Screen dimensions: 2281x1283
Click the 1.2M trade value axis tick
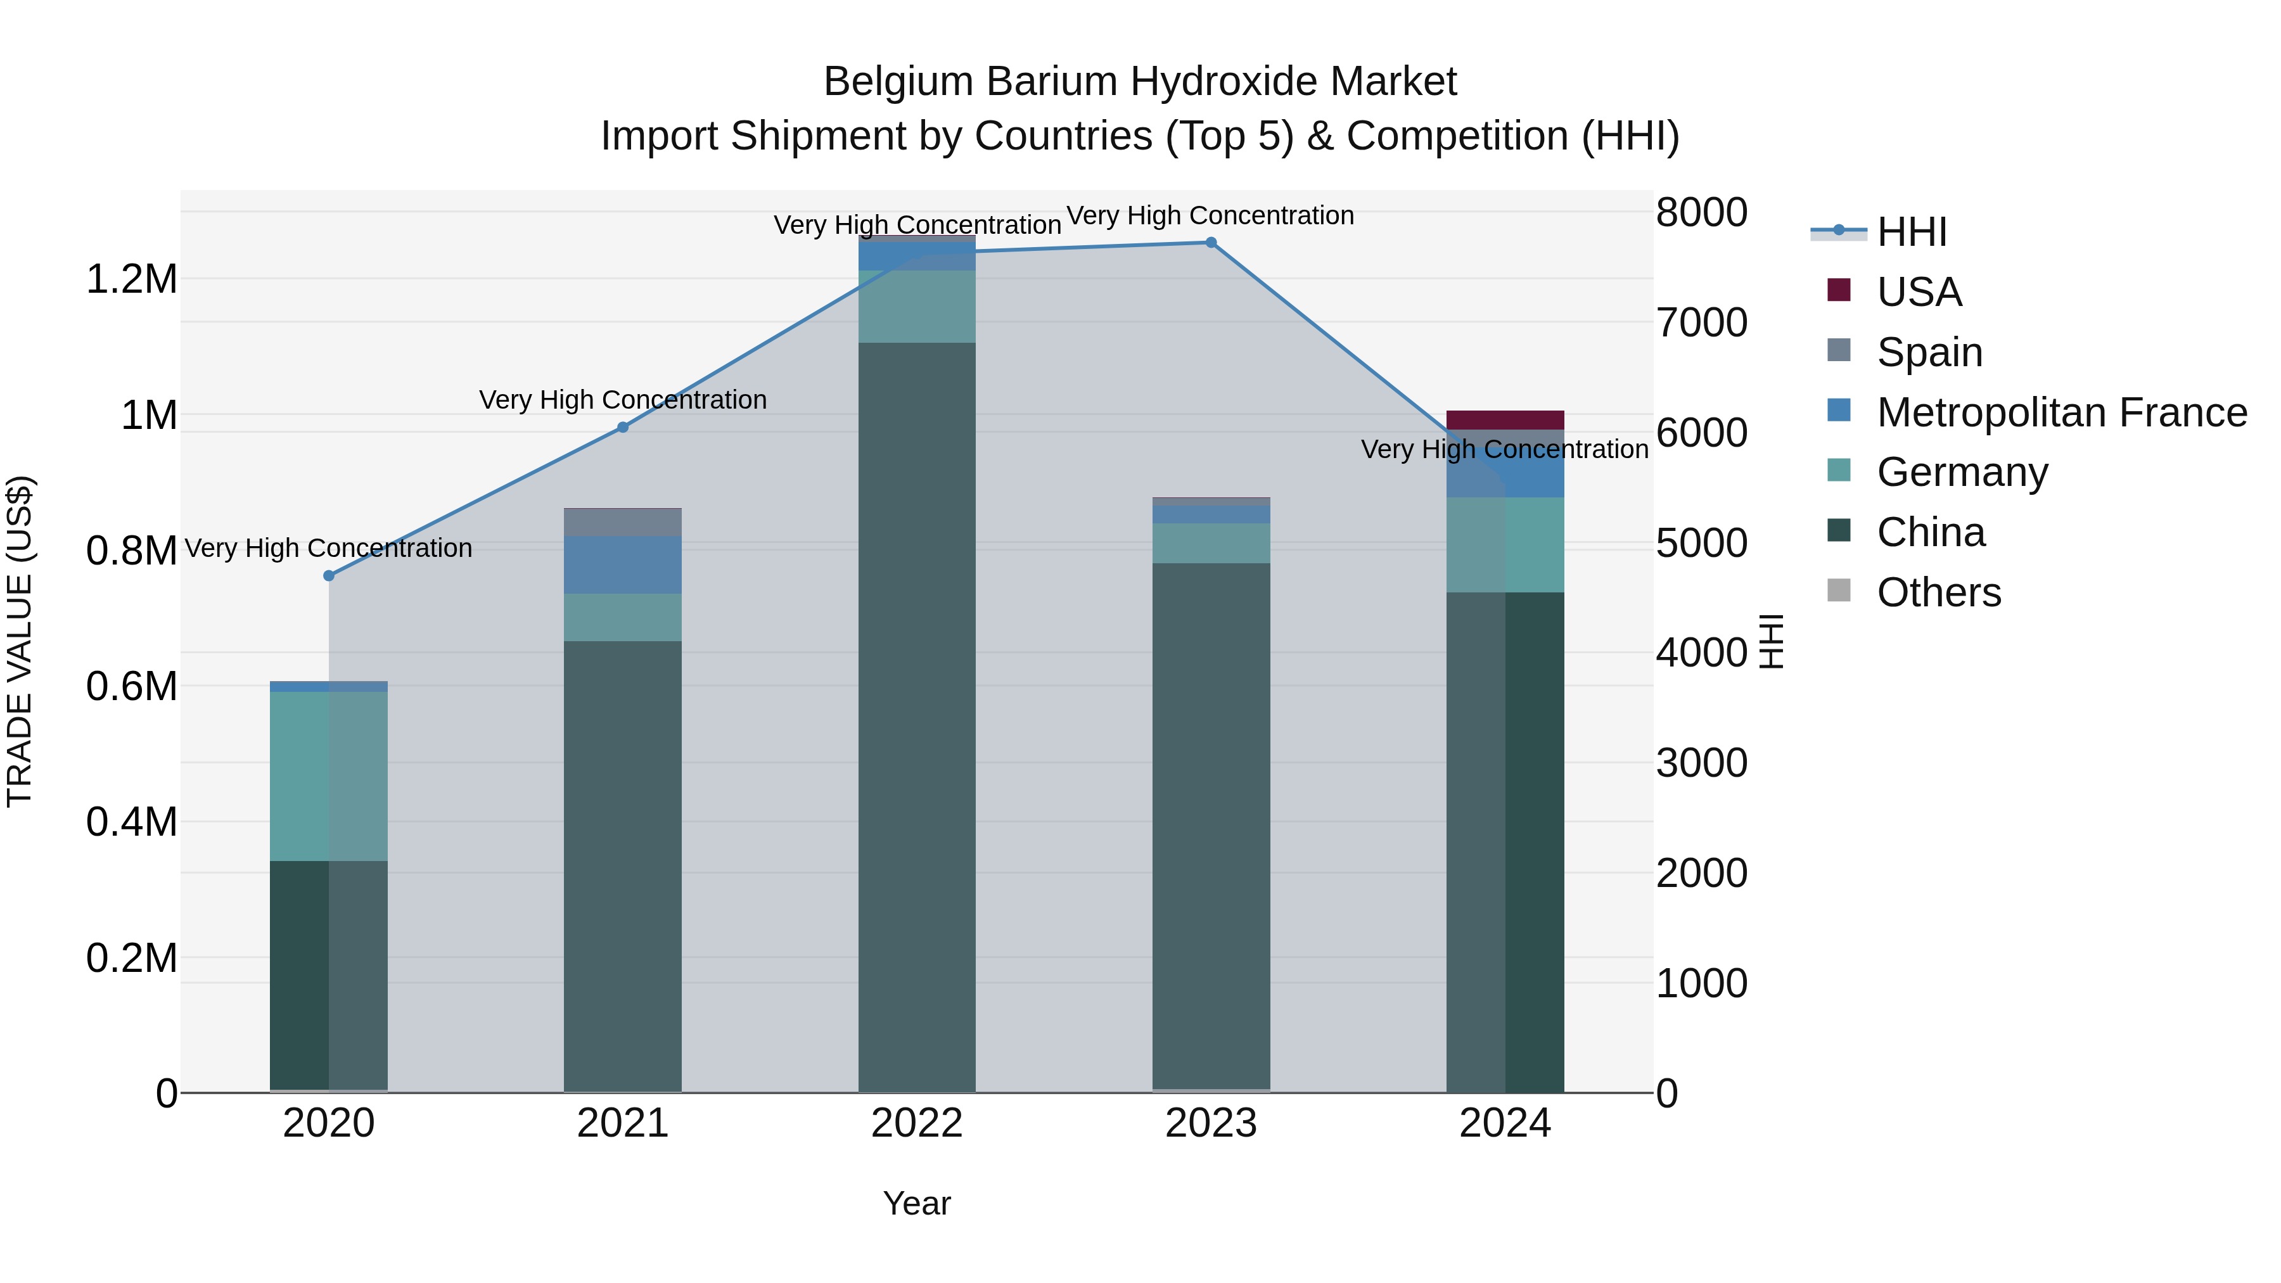click(x=131, y=280)
